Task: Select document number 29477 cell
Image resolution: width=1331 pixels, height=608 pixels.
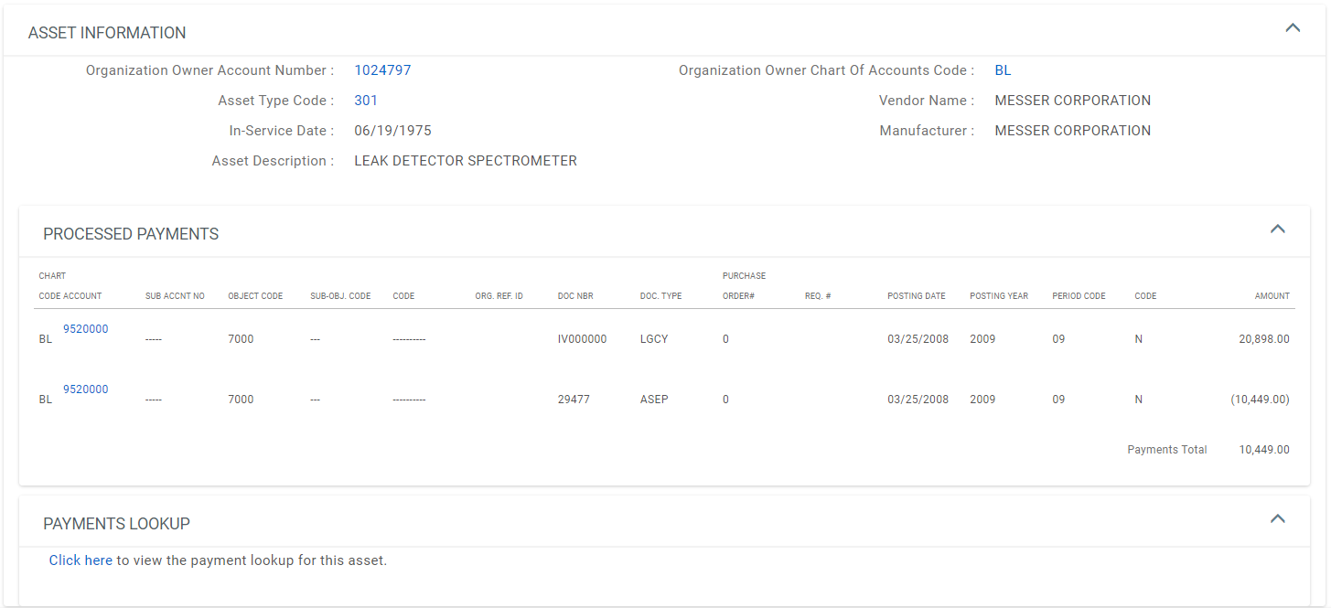Action: (x=573, y=400)
